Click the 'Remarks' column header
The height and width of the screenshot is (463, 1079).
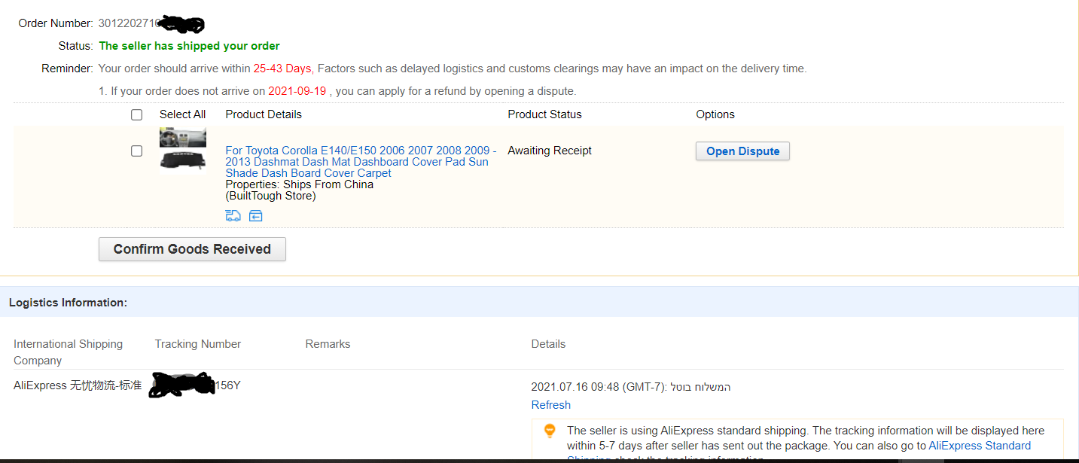point(328,344)
